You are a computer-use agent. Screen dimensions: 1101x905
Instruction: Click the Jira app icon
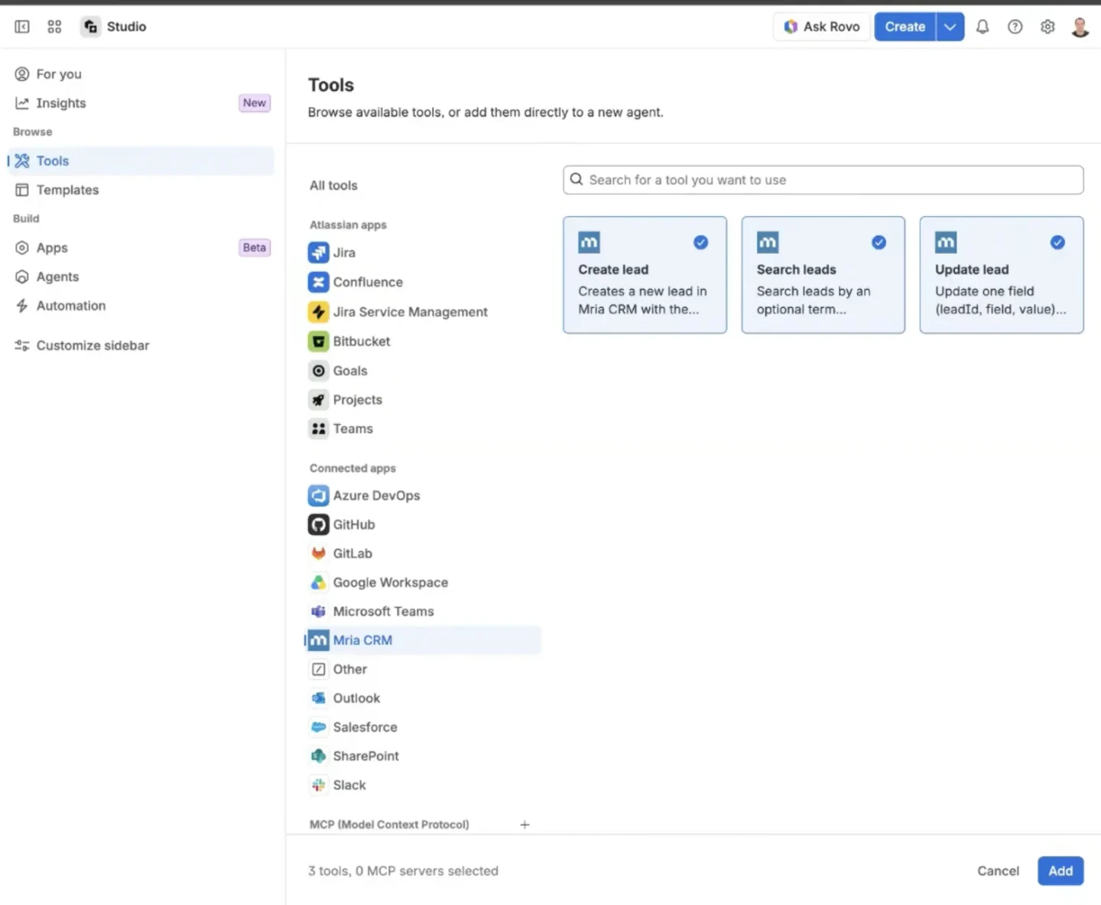pos(319,252)
